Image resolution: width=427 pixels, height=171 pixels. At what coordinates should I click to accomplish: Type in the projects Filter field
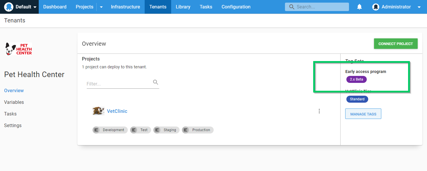[119, 84]
